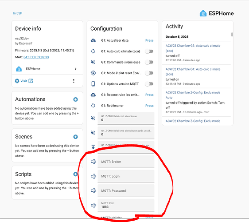Click the restart icon beside G1: Redémarrer

93,106
